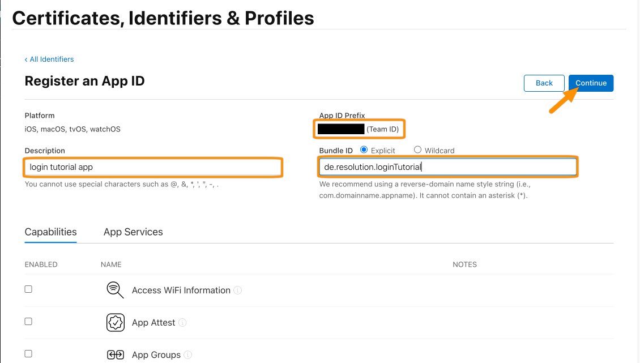Click the Continue button
640x363 pixels.
tap(591, 83)
